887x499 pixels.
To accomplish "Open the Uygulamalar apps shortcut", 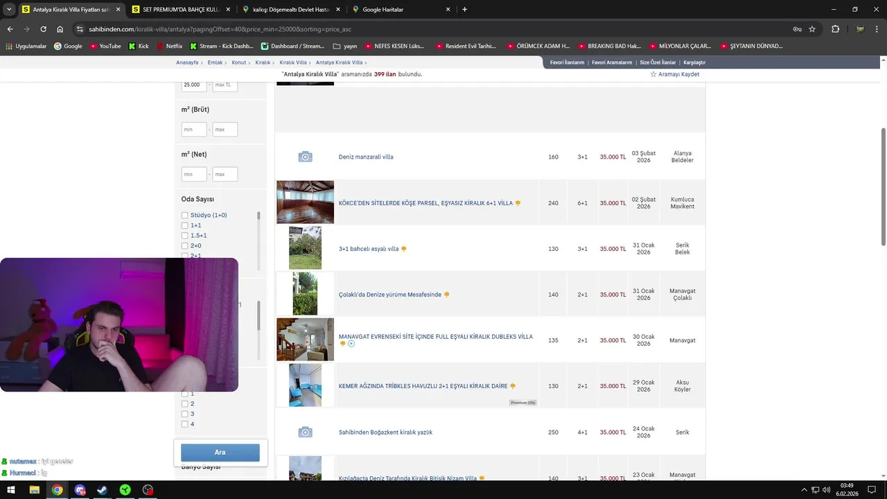I will click(x=26, y=46).
